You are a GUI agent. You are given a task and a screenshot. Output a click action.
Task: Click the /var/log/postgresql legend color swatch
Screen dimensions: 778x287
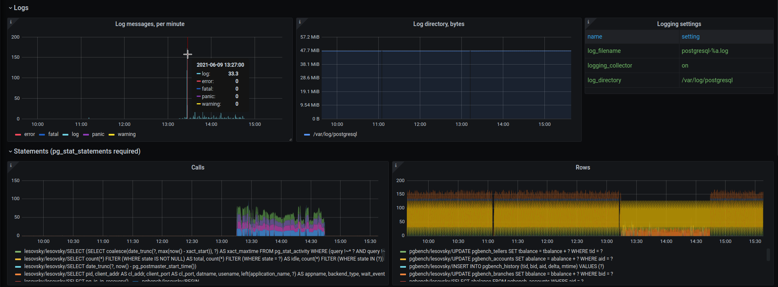point(307,135)
